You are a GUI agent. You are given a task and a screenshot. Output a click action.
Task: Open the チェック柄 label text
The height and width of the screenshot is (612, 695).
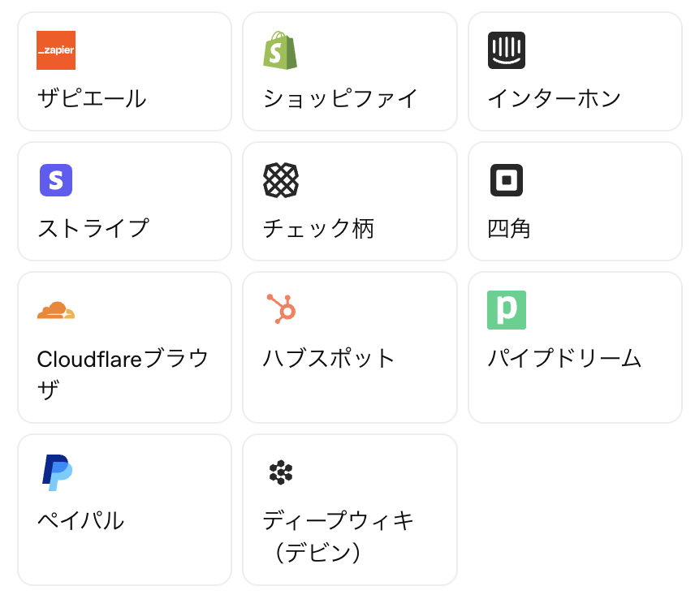318,229
